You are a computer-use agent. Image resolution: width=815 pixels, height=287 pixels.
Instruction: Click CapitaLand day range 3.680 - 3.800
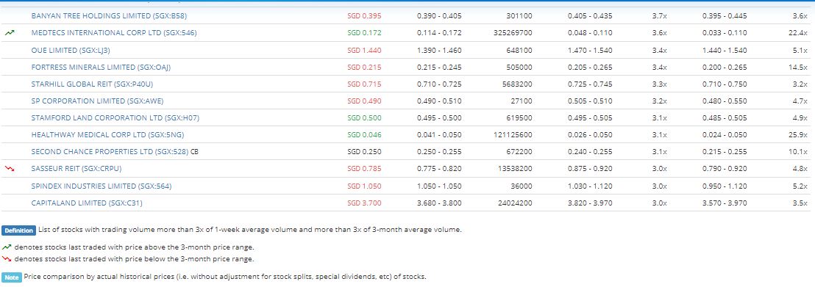coord(439,203)
